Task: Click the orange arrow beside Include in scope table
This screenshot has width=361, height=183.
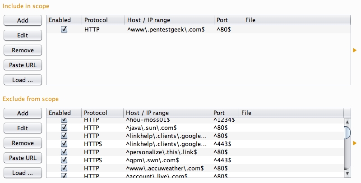Action: tap(355, 50)
